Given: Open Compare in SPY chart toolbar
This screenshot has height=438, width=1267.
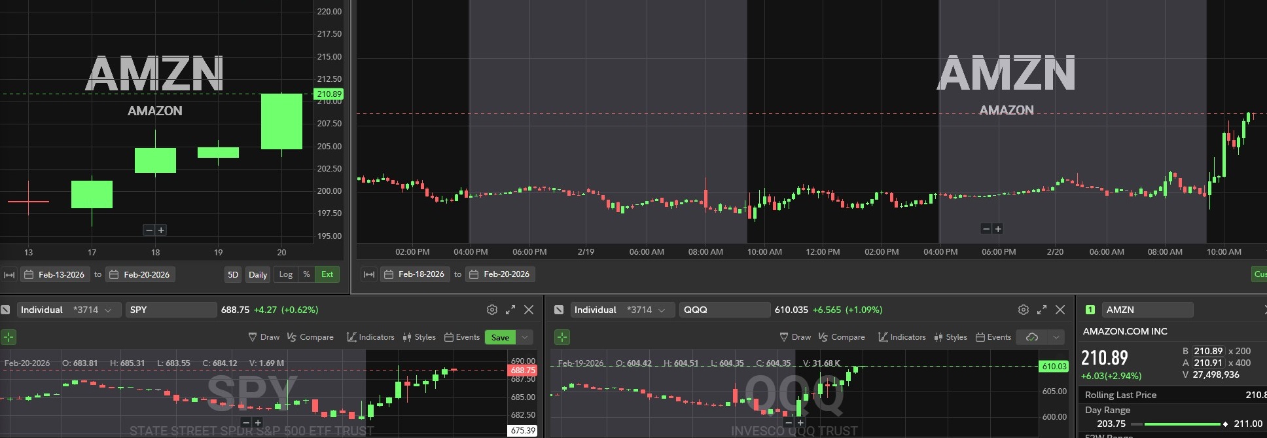Looking at the screenshot, I should (x=310, y=337).
